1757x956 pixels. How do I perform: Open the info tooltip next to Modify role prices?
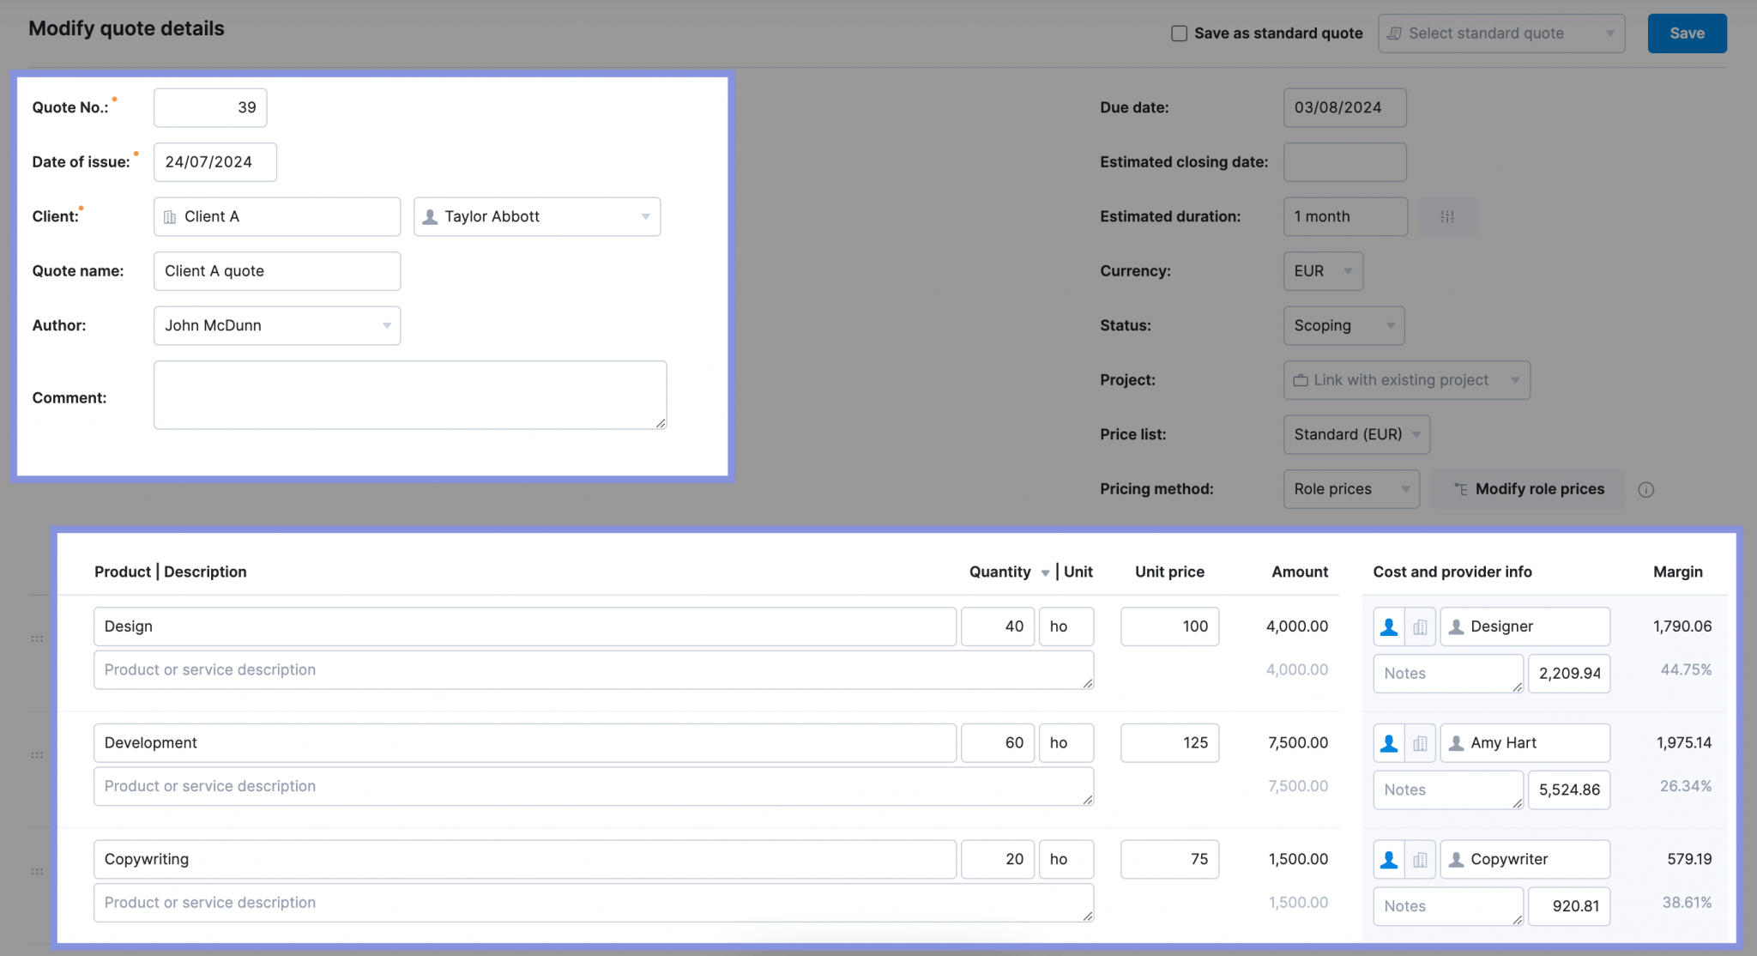tap(1647, 489)
